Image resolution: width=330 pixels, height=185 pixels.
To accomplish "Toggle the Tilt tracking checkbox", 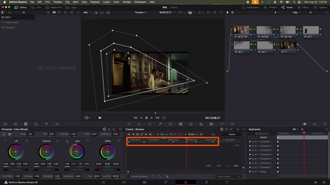I will (167, 134).
